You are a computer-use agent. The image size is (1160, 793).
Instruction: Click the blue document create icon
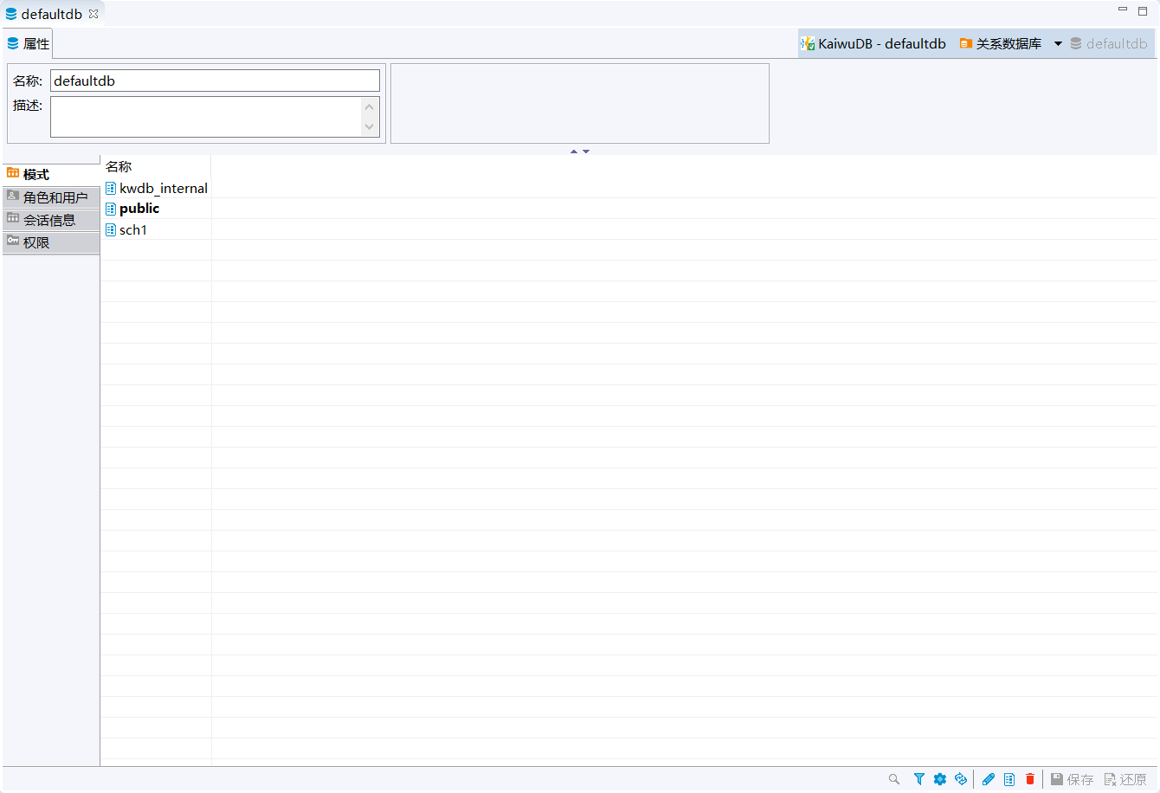(1009, 779)
